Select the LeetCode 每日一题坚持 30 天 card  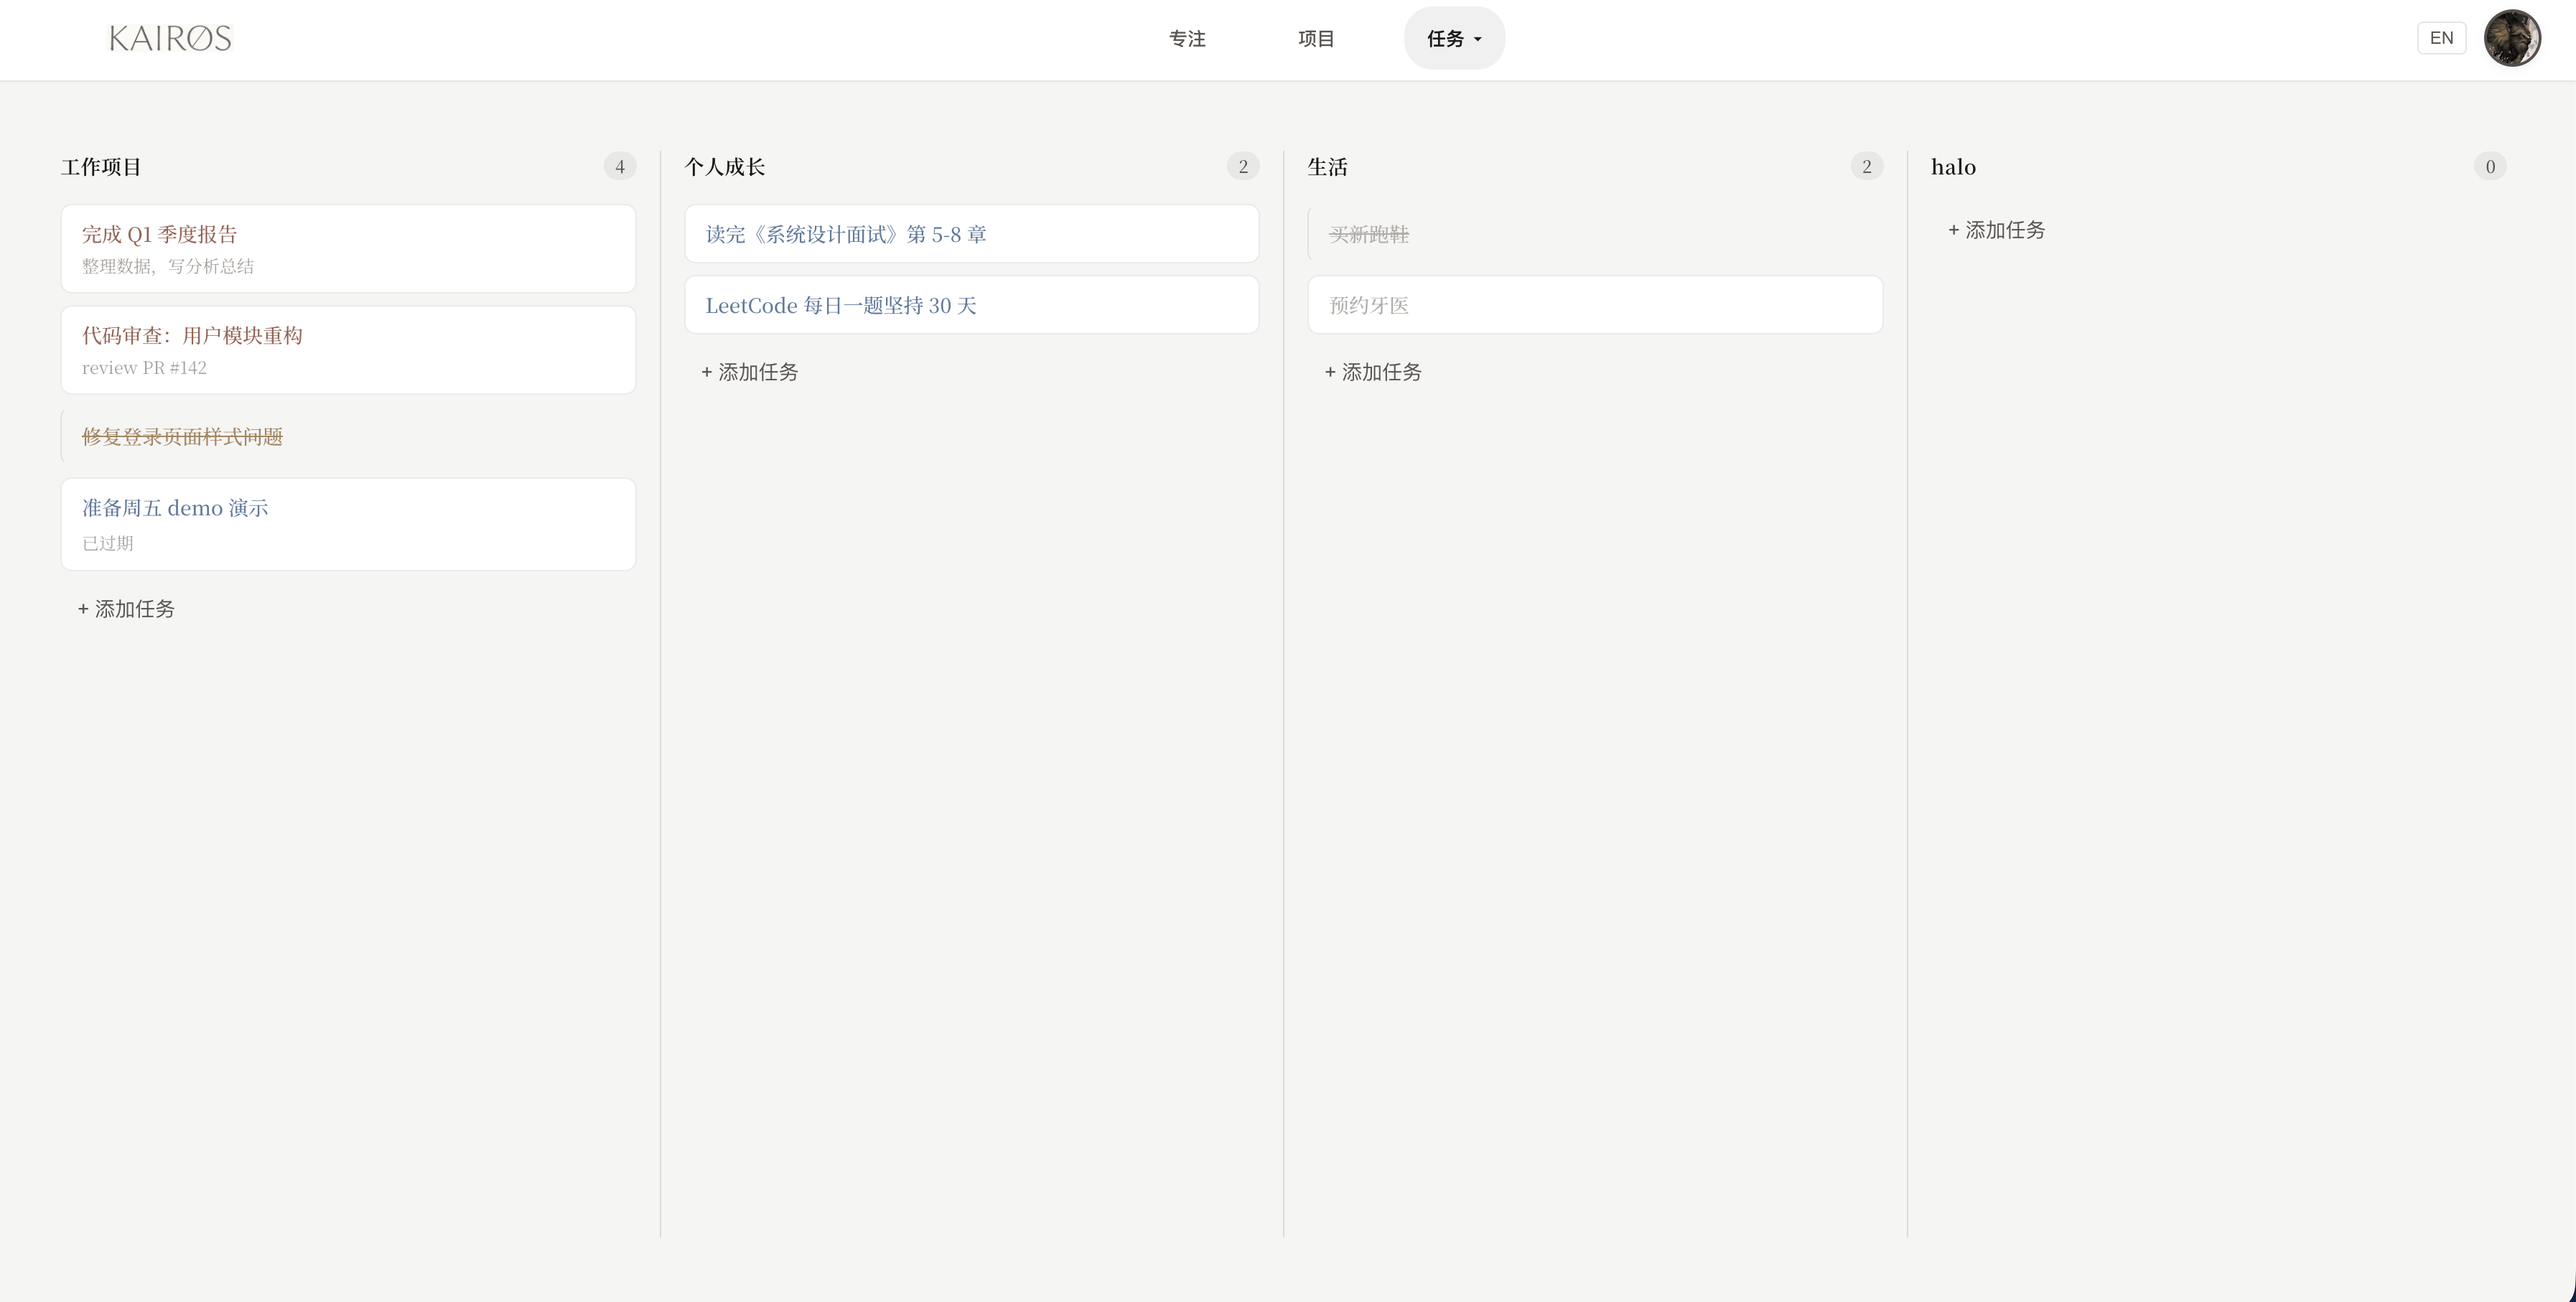coord(971,305)
